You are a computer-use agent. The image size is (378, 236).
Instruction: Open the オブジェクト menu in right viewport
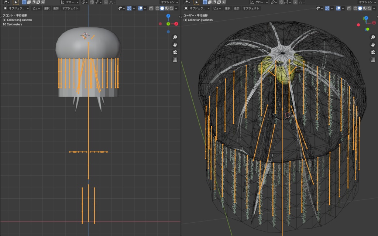[x=251, y=8]
